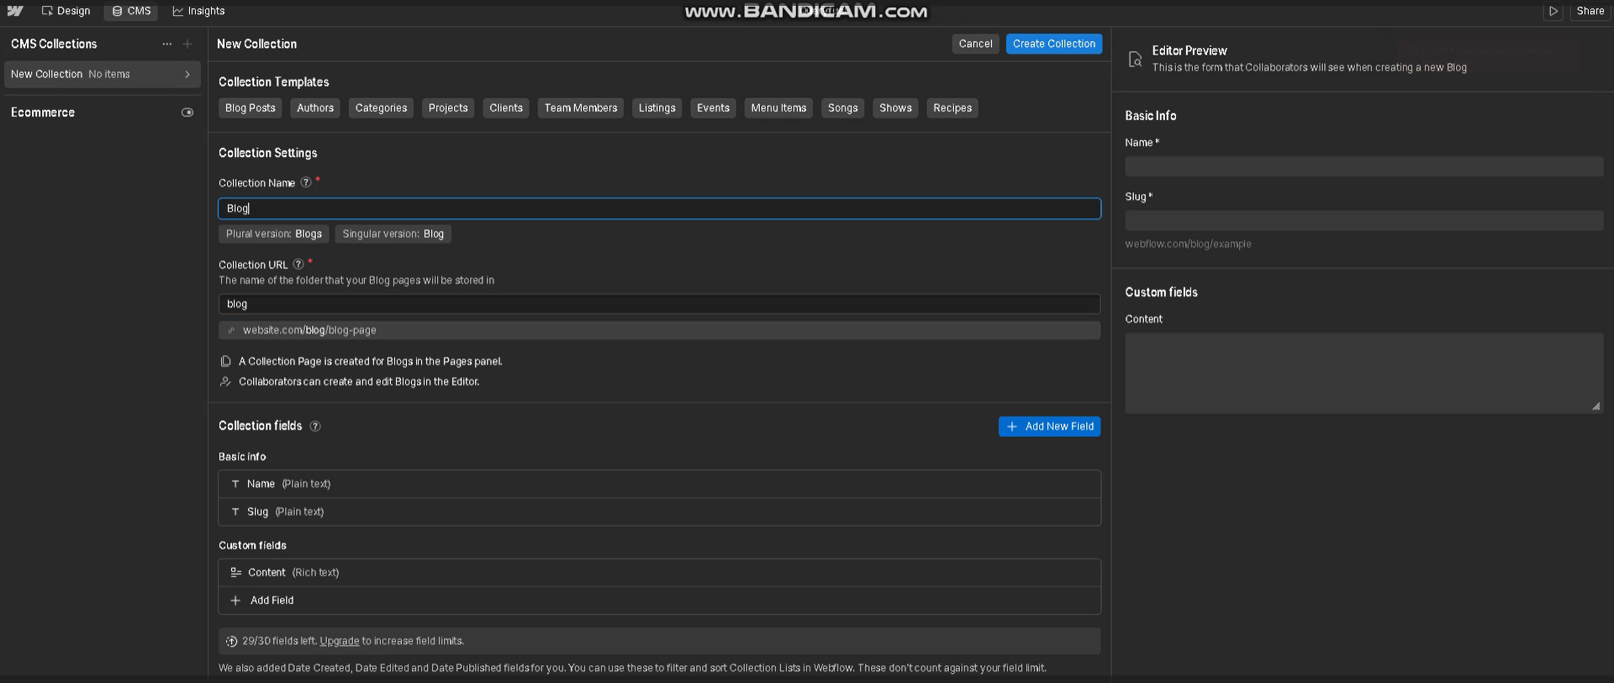Viewport: 1614px width, 683px height.
Task: Click help icon next to Collection URL
Action: coord(298,264)
